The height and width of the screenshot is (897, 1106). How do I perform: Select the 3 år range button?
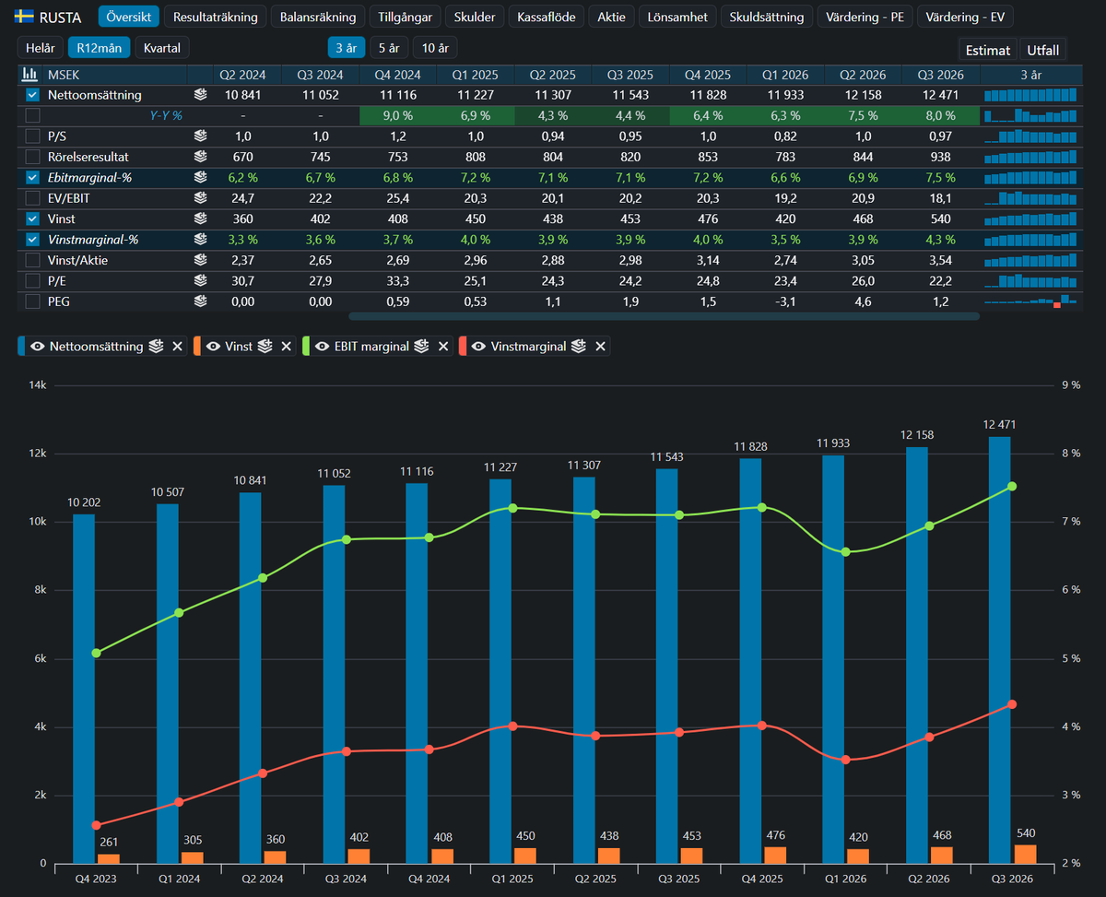(x=347, y=48)
